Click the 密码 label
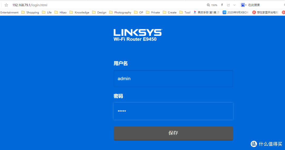285x150 pixels. tap(118, 96)
